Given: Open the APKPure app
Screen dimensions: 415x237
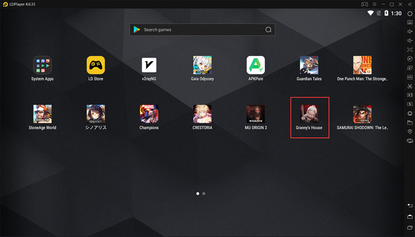Looking at the screenshot, I should coord(256,65).
